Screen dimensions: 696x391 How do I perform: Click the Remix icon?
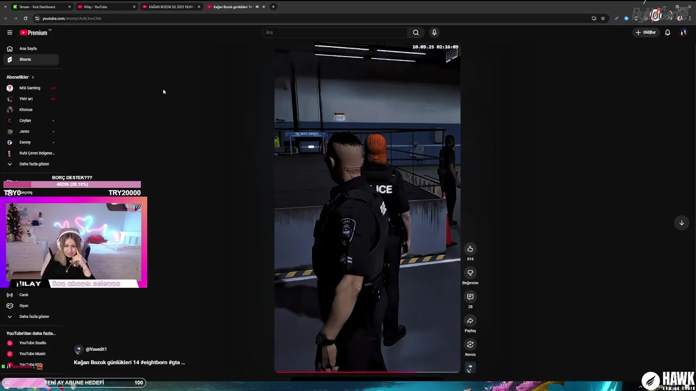pyautogui.click(x=470, y=344)
